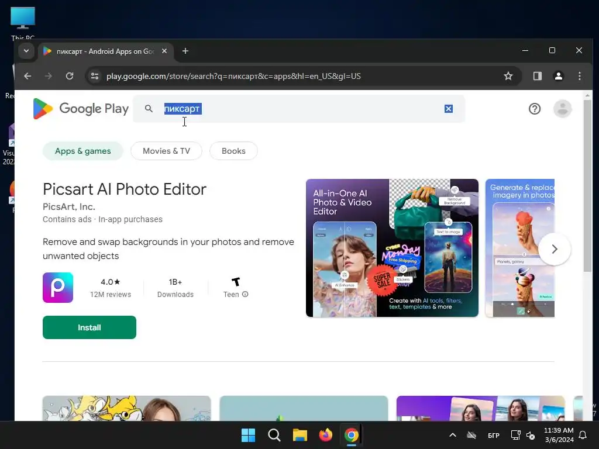Click the Chrome address bar URL

point(233,76)
